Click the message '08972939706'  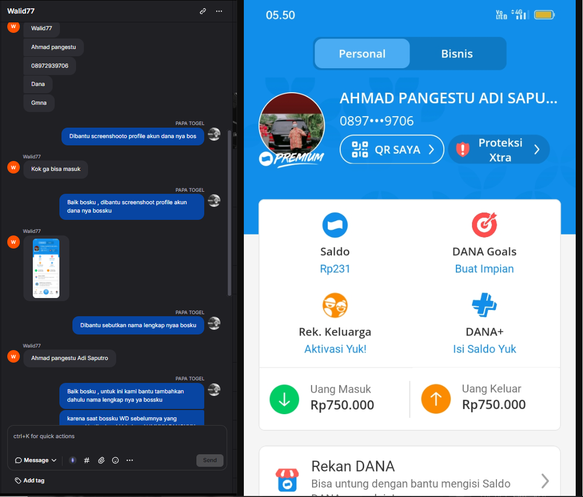[50, 66]
